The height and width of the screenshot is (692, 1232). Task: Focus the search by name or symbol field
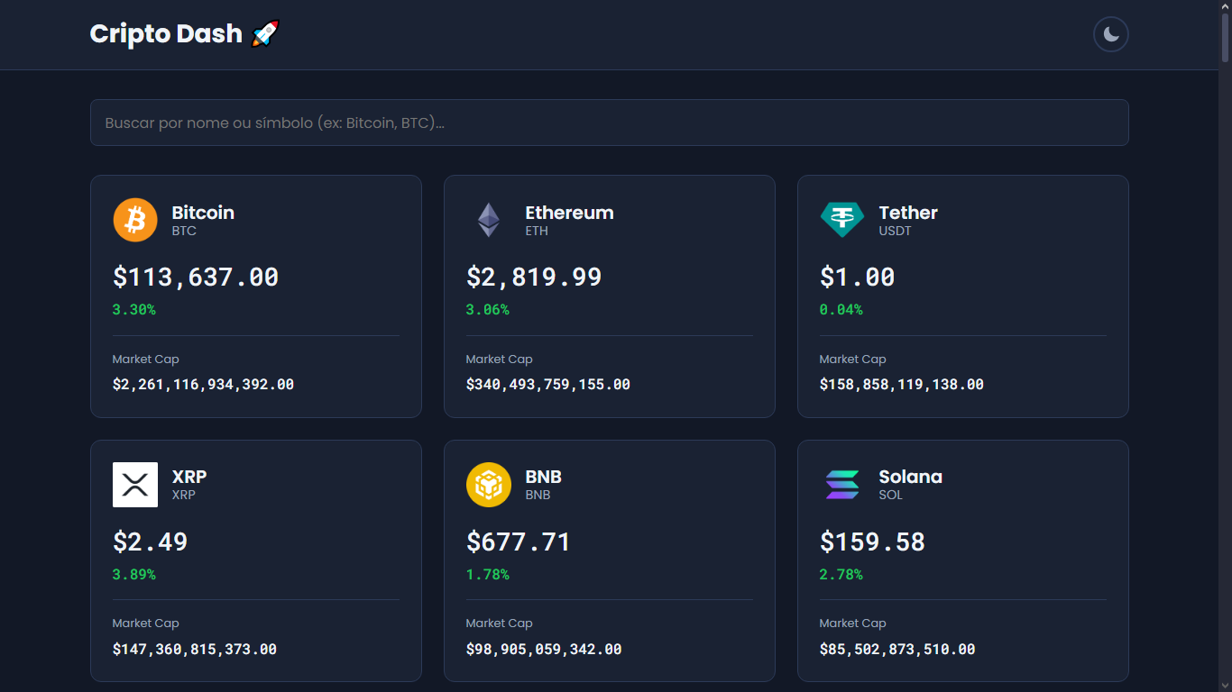(x=609, y=123)
